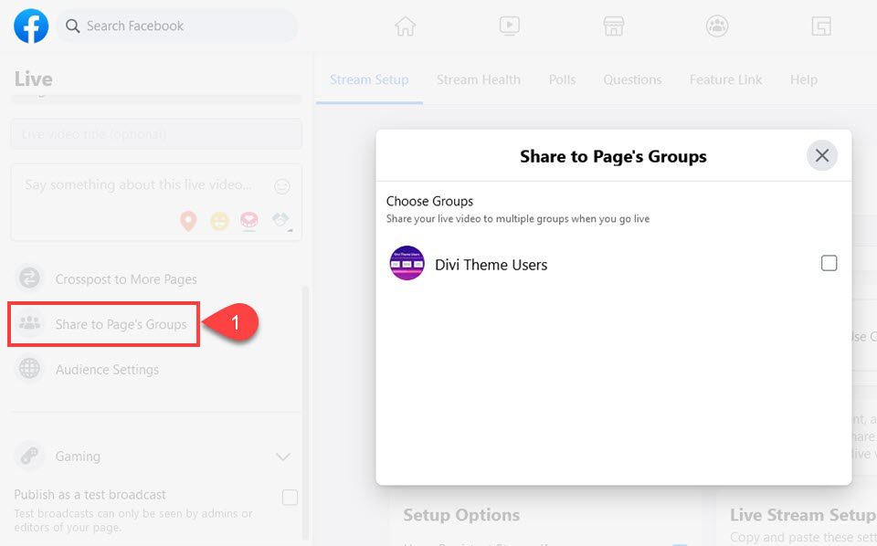Image resolution: width=877 pixels, height=546 pixels.
Task: Open Watch via the video icon
Action: (x=509, y=26)
